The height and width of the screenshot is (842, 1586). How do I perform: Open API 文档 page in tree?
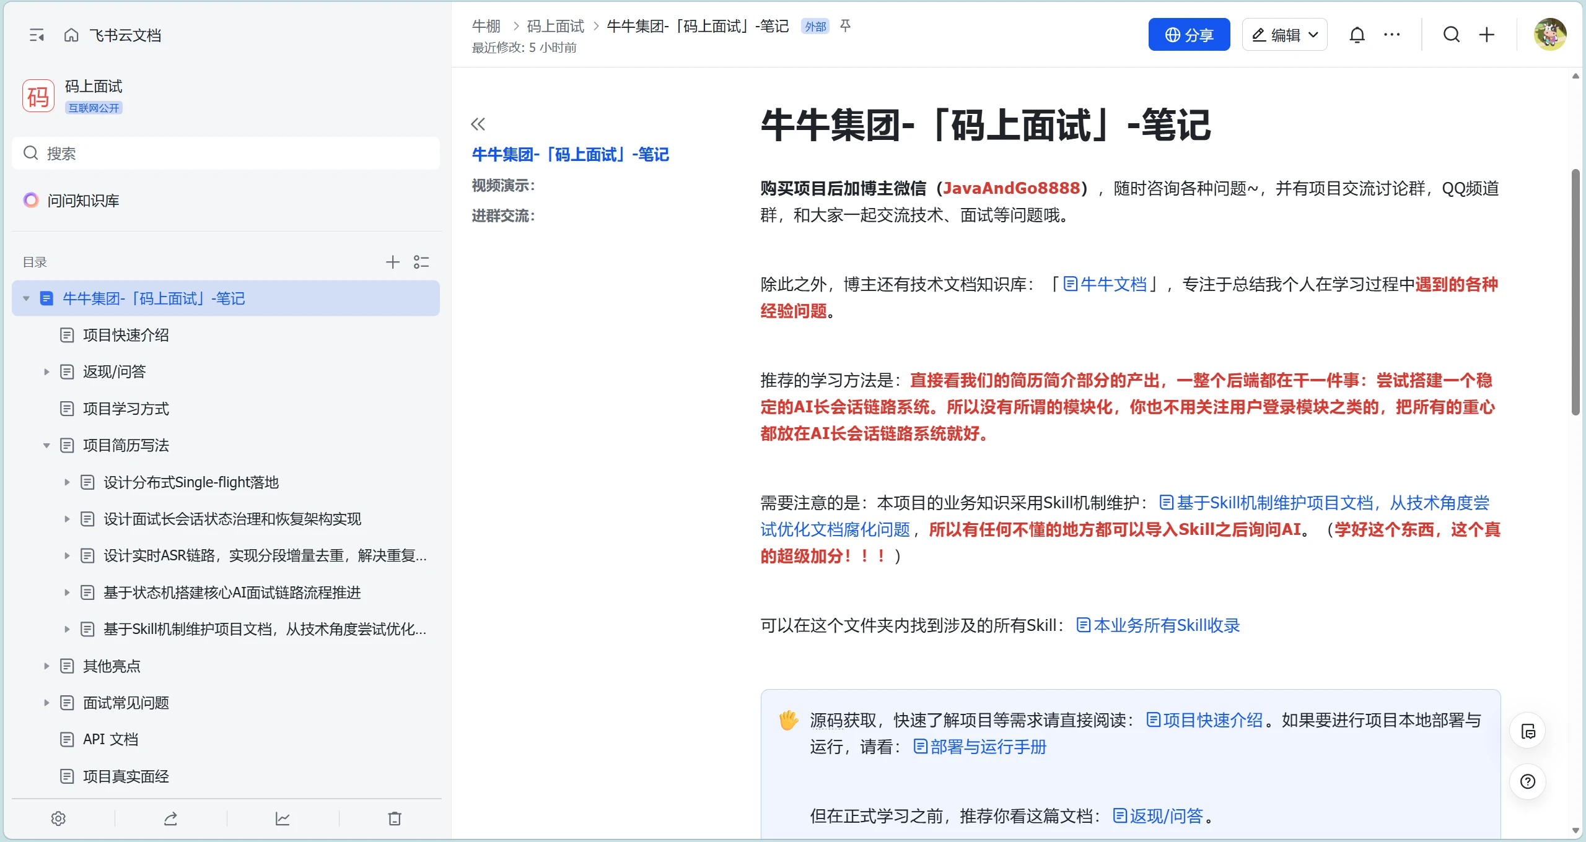click(x=110, y=739)
